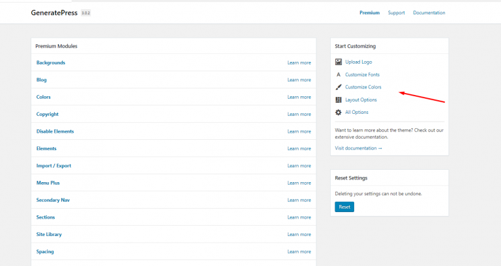The width and height of the screenshot is (501, 266).
Task: Click Learn more for Menu Plus
Action: tap(299, 183)
